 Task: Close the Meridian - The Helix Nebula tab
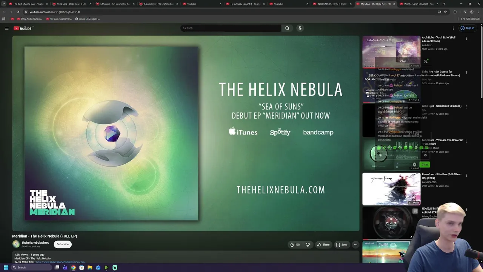pyautogui.click(x=394, y=4)
